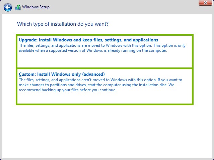Click the Upgrade description starting 'The files, settings, and applications are moved'
The image size is (214, 160).
102,48
